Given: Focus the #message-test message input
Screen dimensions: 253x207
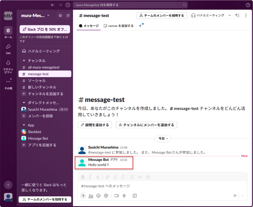Looking at the screenshot, I should pos(163,186).
